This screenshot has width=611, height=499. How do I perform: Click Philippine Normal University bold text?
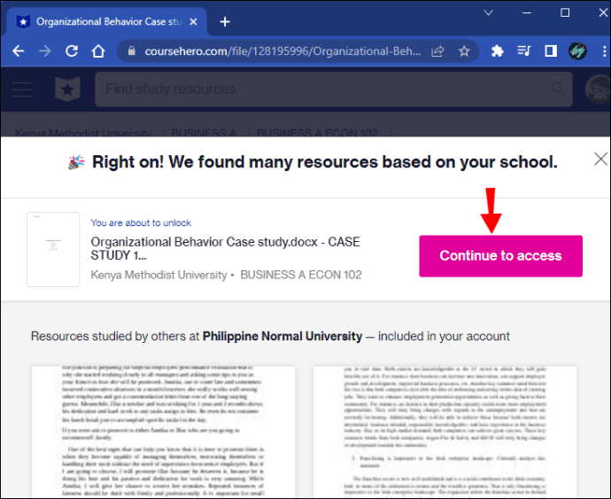click(x=282, y=336)
